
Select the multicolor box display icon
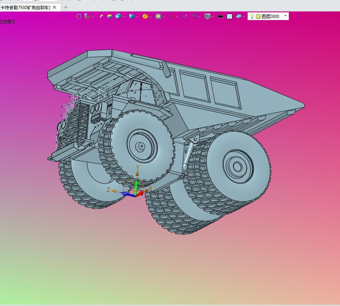[x=109, y=16]
